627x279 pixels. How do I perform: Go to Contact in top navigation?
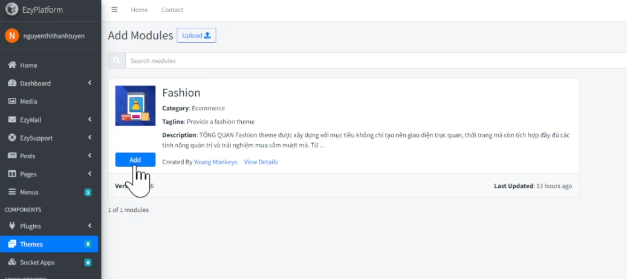[x=172, y=10]
